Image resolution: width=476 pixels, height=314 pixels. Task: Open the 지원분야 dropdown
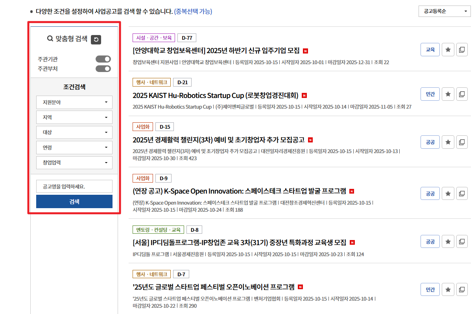tap(74, 102)
